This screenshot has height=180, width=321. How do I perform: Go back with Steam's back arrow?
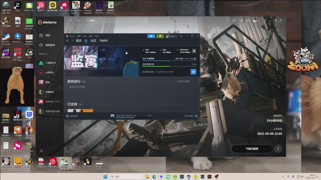click(67, 41)
